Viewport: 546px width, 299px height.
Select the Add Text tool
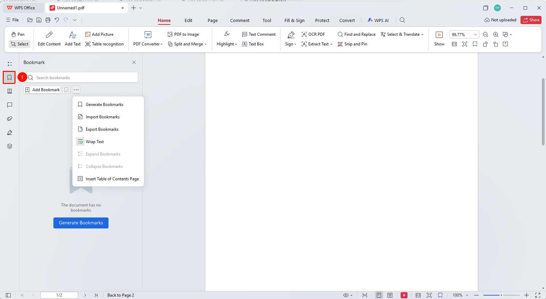[x=73, y=39]
